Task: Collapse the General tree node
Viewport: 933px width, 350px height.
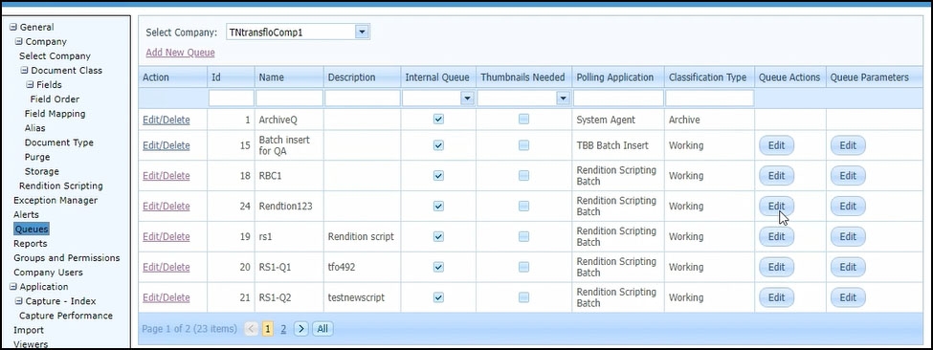Action: pyautogui.click(x=13, y=28)
